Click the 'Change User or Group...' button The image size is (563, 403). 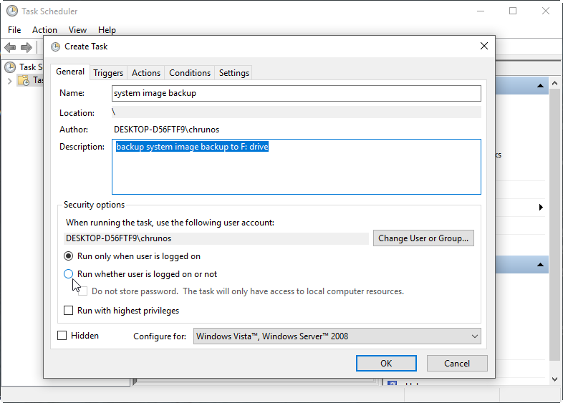423,238
